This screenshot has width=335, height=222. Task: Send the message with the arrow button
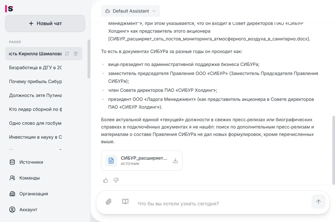pos(319,202)
